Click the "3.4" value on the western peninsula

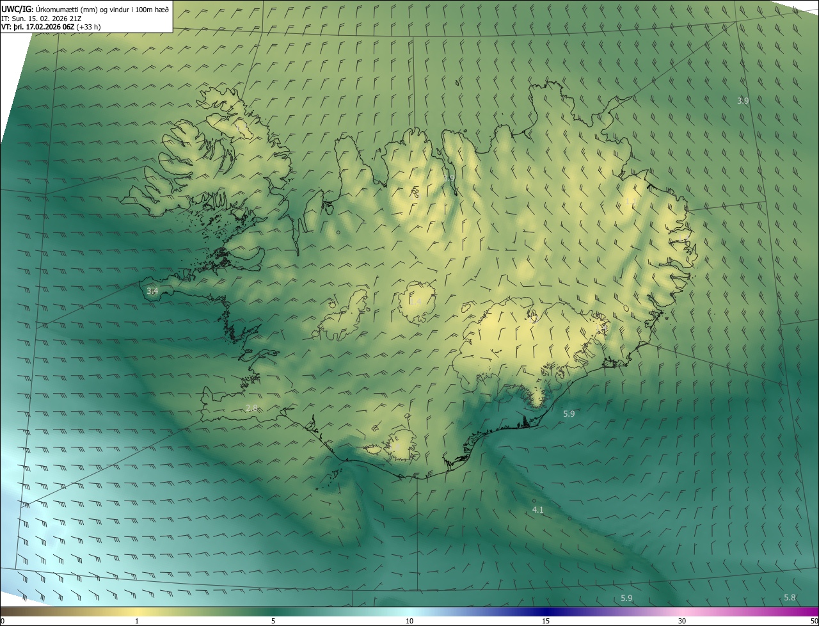coord(152,291)
